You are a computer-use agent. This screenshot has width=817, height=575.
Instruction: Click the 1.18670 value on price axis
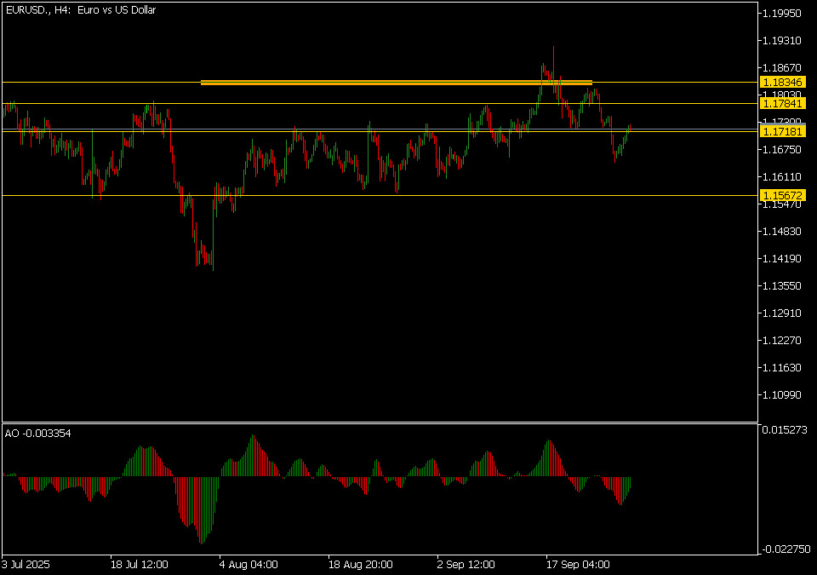pos(781,68)
